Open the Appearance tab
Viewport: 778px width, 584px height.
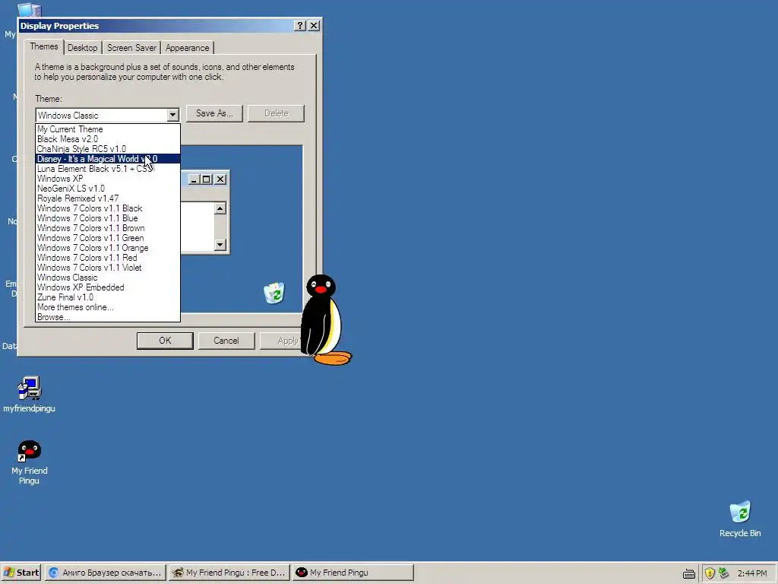(187, 48)
